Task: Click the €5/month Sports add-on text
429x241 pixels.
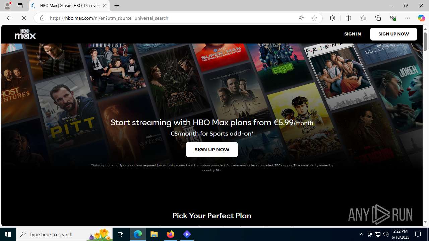Action: (x=212, y=134)
